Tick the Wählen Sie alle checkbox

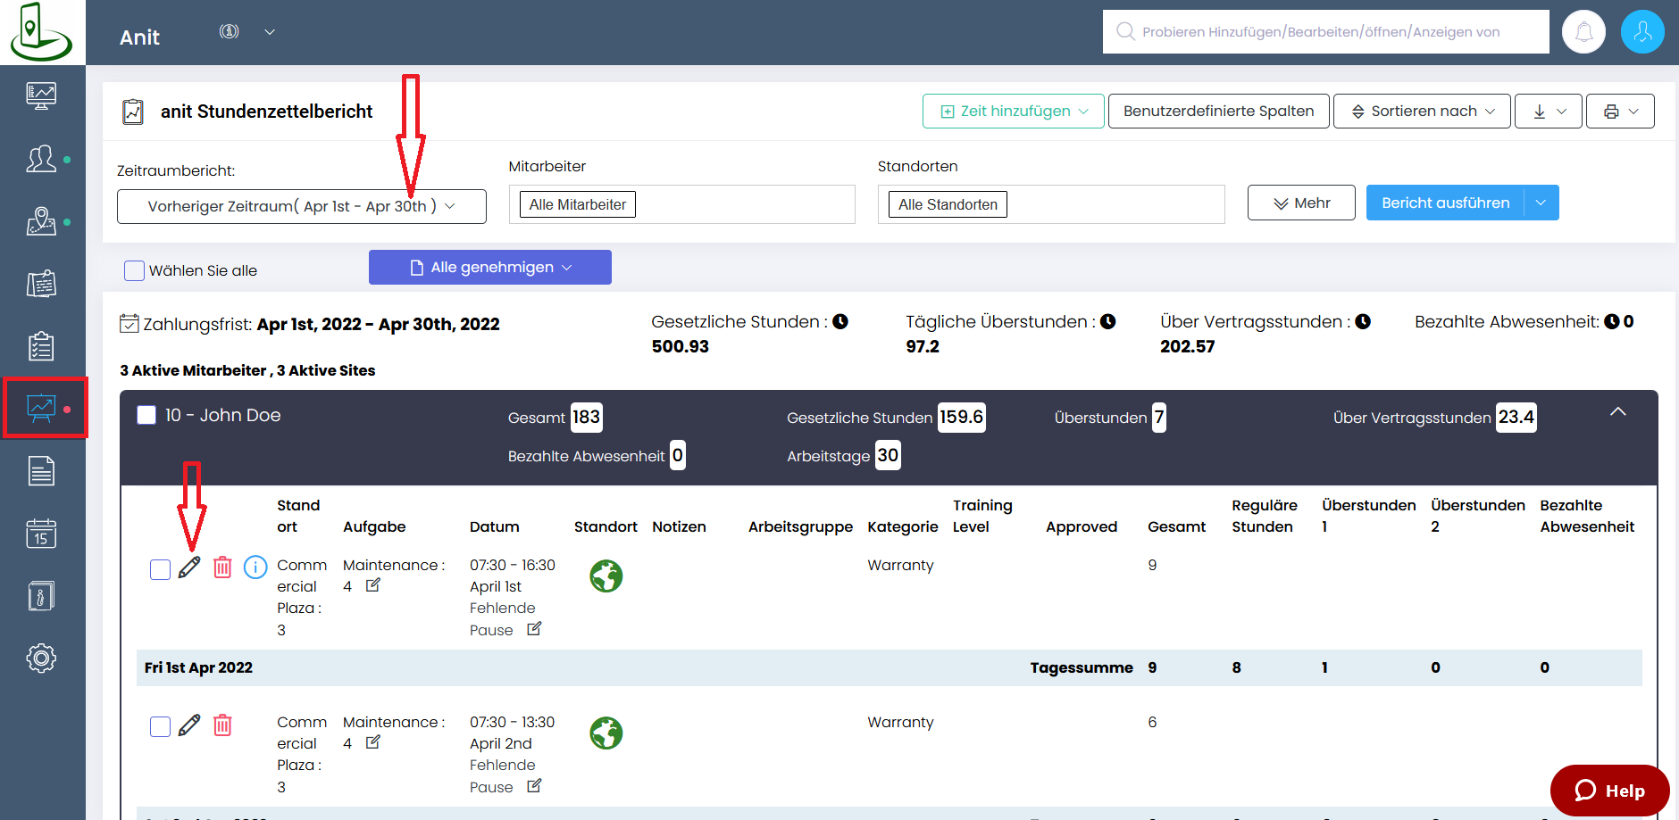click(x=134, y=270)
